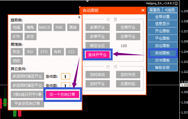
Task: Toggle the 均线 trend condition
Action: 17,27
